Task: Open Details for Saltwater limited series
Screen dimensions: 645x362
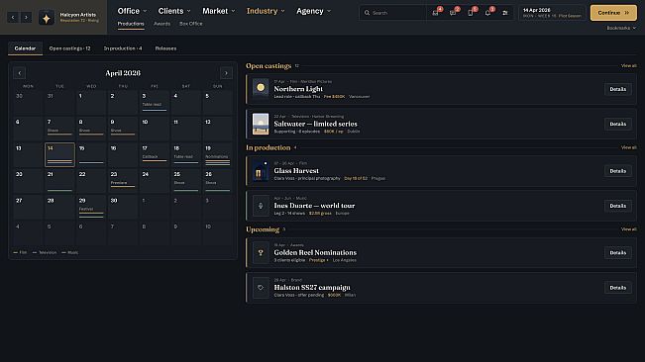Action: pyautogui.click(x=618, y=124)
